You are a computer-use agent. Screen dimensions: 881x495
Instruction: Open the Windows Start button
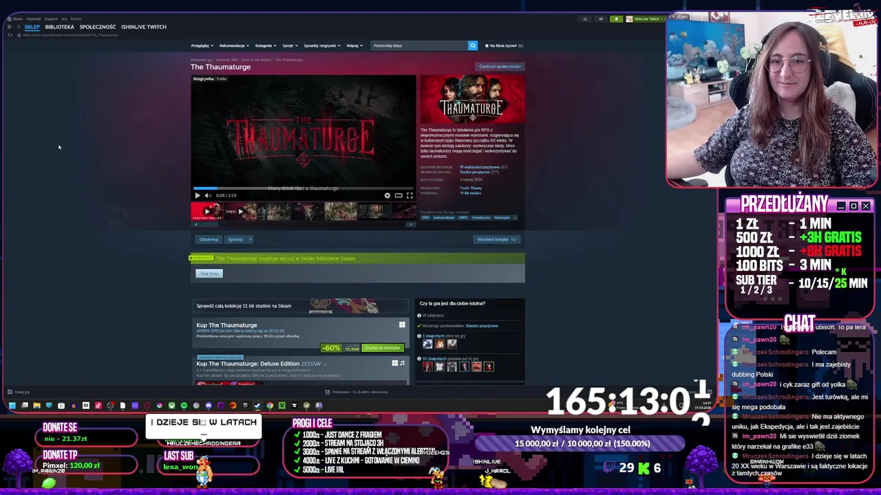[x=12, y=406]
